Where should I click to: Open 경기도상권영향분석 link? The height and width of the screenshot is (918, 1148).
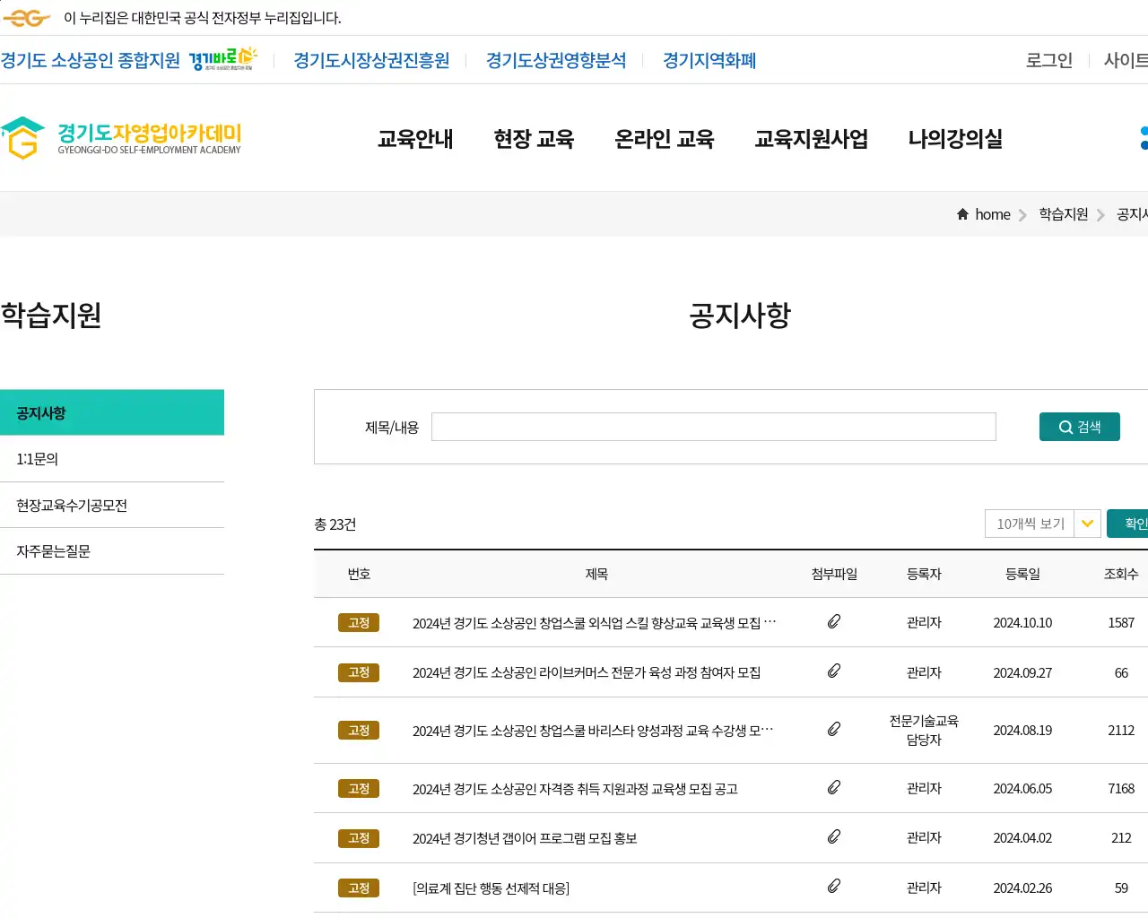pyautogui.click(x=556, y=60)
